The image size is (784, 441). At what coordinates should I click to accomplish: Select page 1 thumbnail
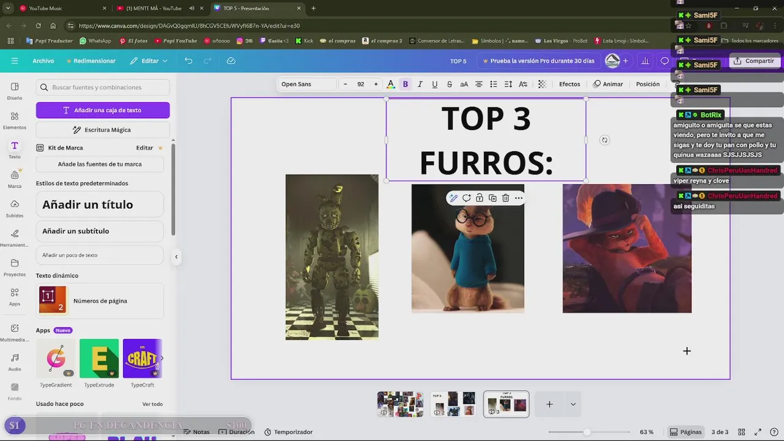400,404
